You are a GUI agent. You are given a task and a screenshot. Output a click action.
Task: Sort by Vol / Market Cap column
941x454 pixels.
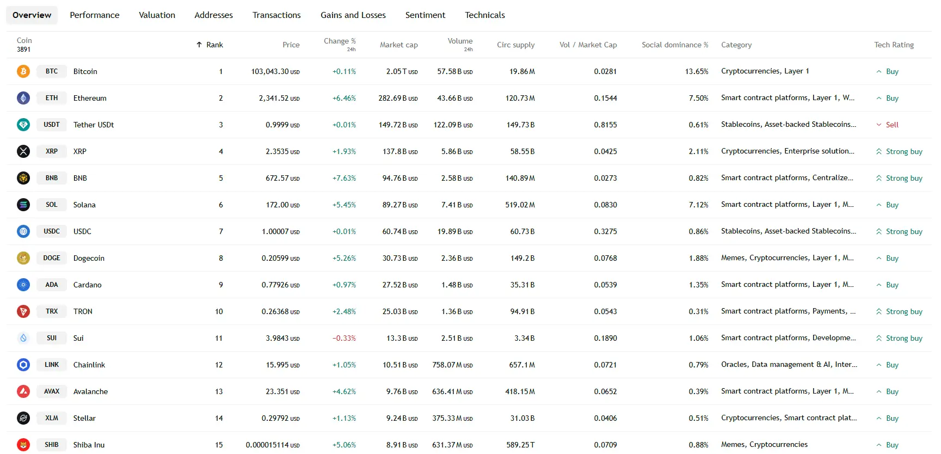[588, 45]
